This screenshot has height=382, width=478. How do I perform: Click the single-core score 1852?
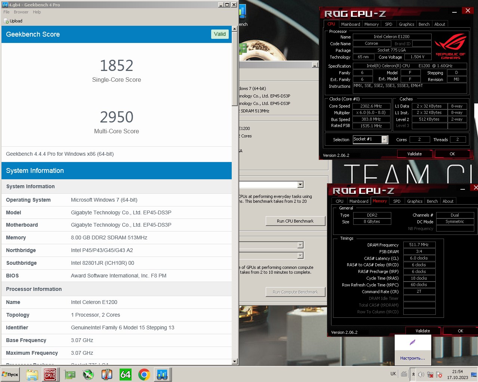[x=117, y=66]
